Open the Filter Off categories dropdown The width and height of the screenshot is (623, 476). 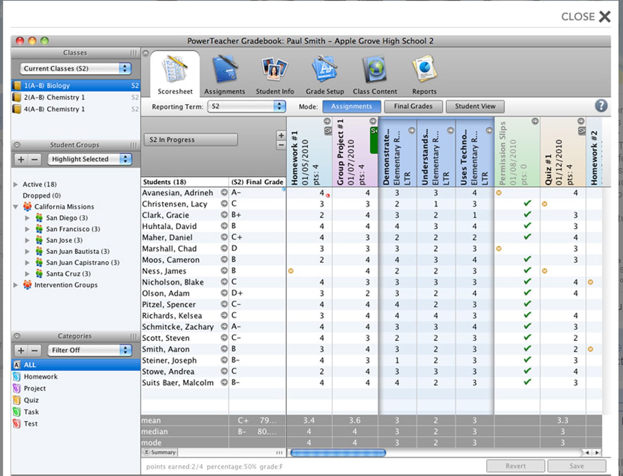90,350
